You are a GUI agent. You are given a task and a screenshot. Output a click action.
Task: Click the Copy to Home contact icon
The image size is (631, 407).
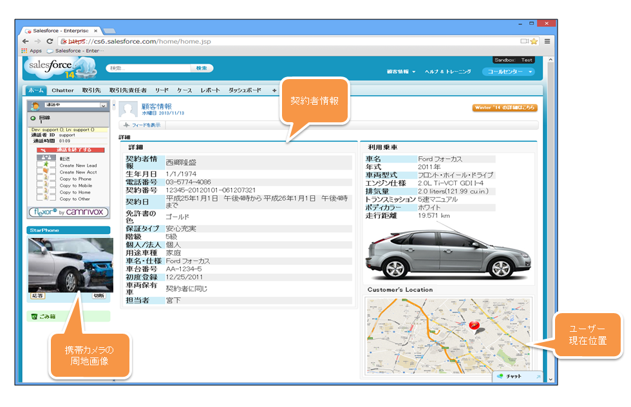46,192
